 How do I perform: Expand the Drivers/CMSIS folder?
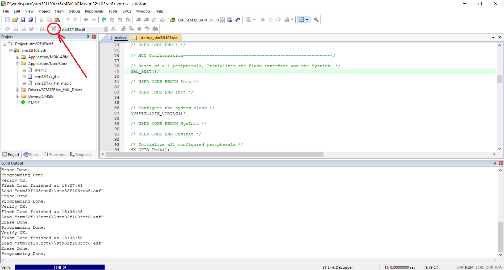18,96
